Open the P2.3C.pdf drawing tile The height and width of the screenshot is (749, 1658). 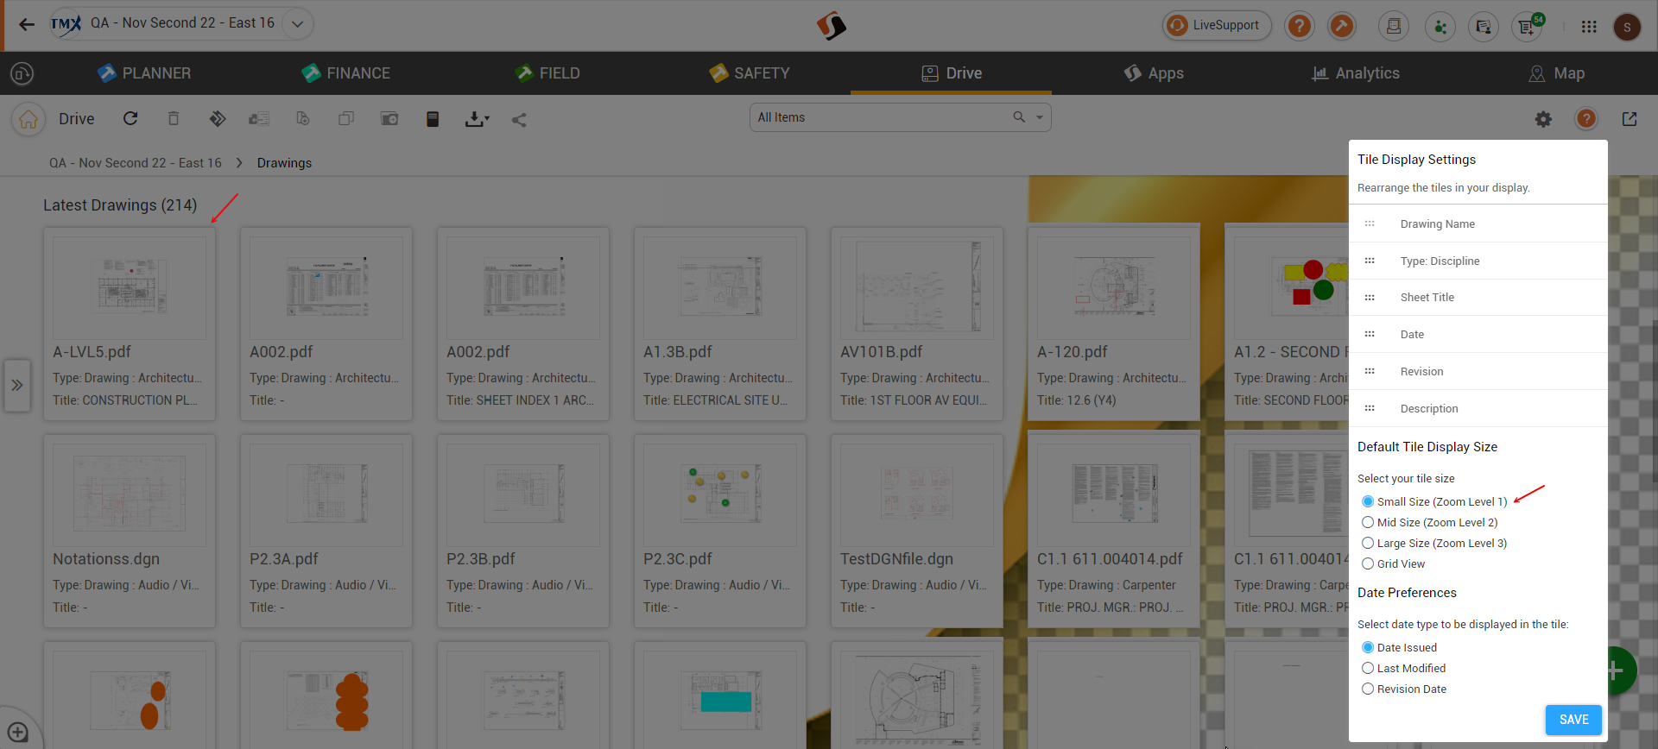720,531
